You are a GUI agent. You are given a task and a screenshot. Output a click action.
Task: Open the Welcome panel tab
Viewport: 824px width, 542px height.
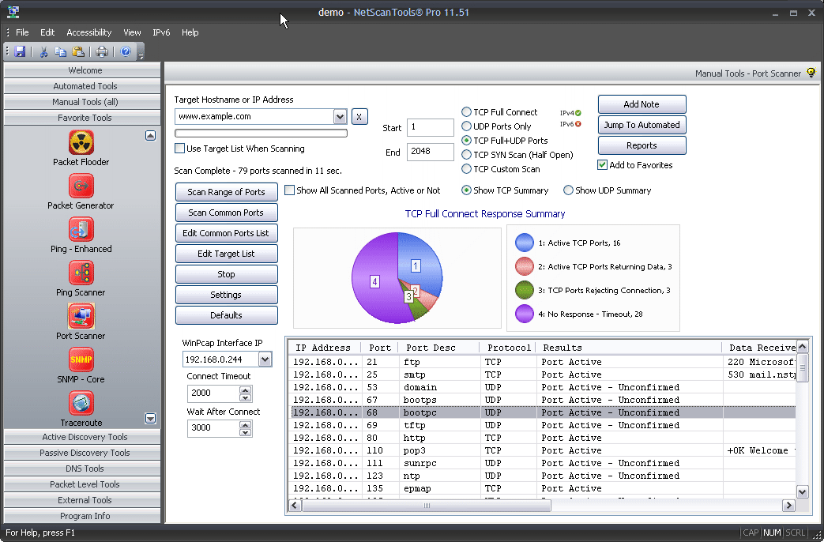pyautogui.click(x=82, y=70)
